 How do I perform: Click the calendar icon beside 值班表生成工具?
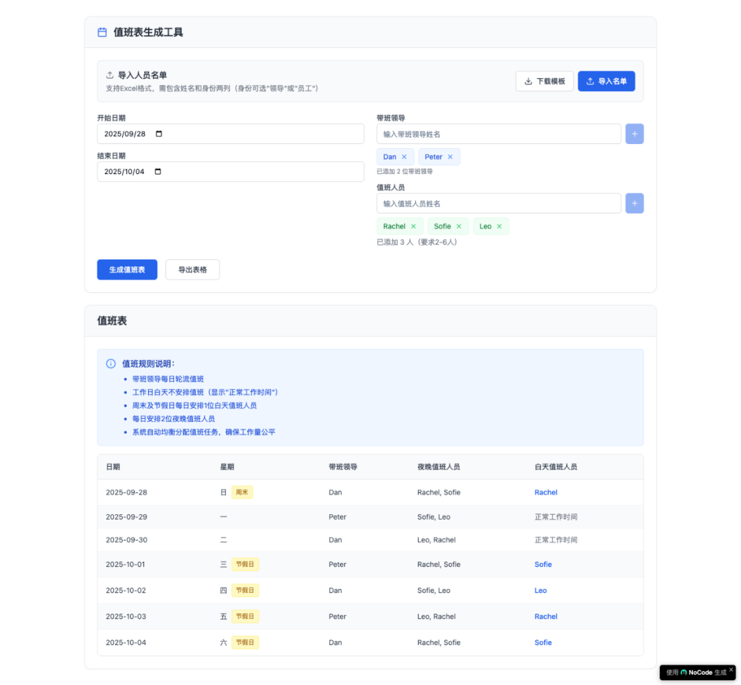pyautogui.click(x=102, y=32)
